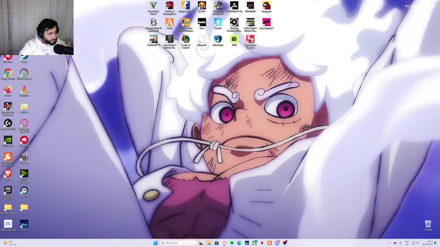Open the Red Dead Redemption 2 shortcut

click(169, 8)
